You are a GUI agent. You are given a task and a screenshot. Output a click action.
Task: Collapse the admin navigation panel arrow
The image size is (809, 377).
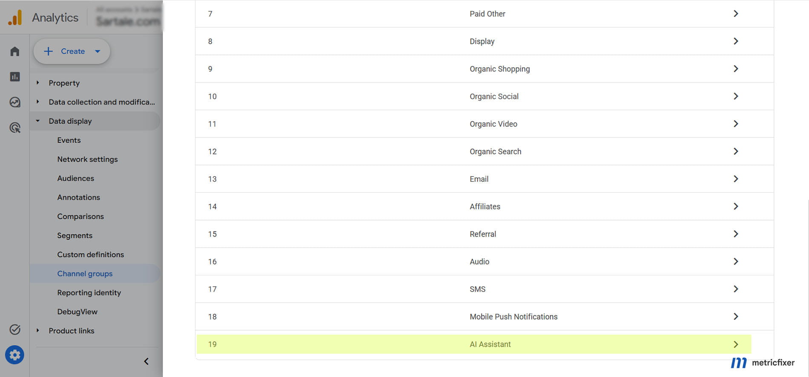146,361
